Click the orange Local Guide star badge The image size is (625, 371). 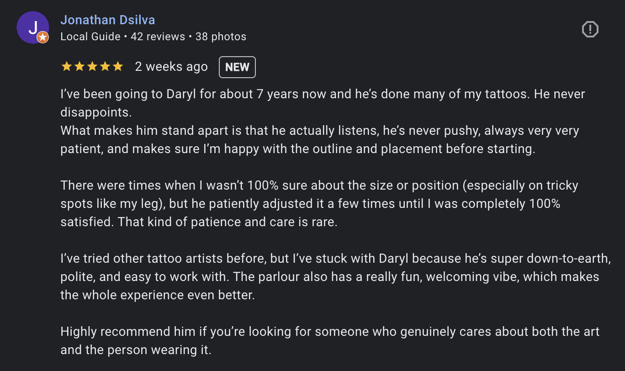(43, 37)
